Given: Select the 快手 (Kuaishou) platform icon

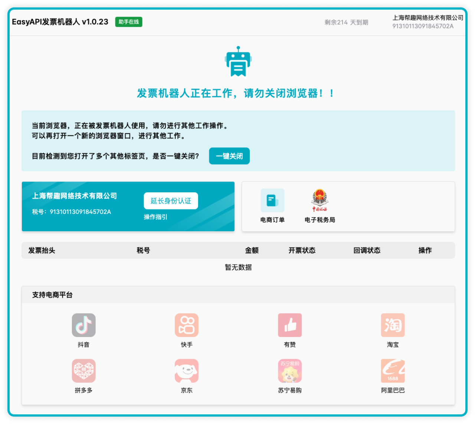Looking at the screenshot, I should point(187,325).
